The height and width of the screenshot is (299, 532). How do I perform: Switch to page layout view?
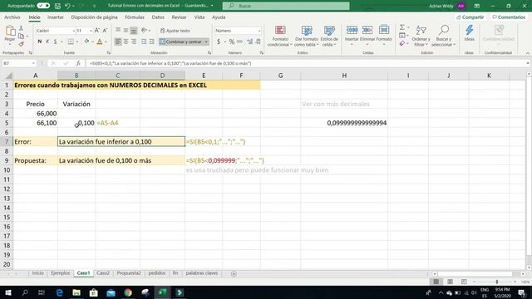pyautogui.click(x=450, y=282)
